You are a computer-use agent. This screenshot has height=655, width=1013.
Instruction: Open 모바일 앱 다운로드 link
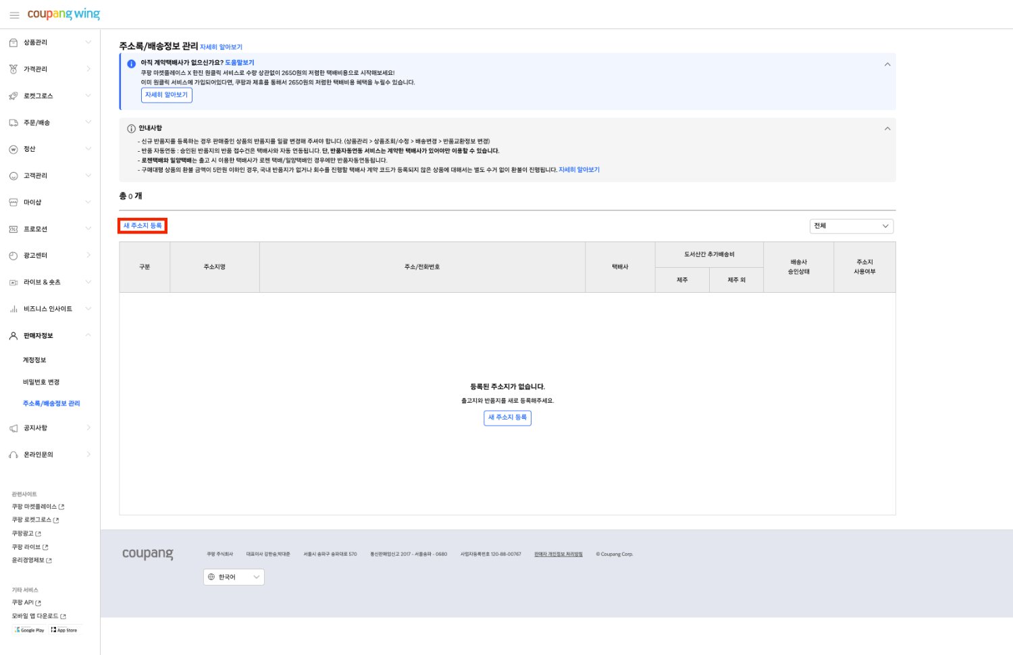point(38,617)
